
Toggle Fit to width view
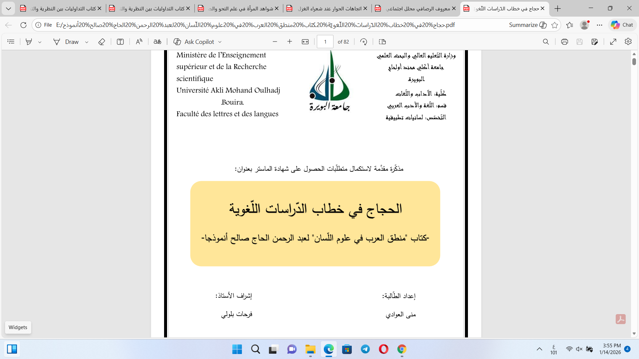(x=305, y=42)
